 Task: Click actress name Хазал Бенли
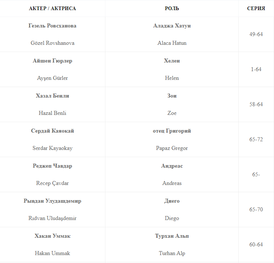coord(52,96)
